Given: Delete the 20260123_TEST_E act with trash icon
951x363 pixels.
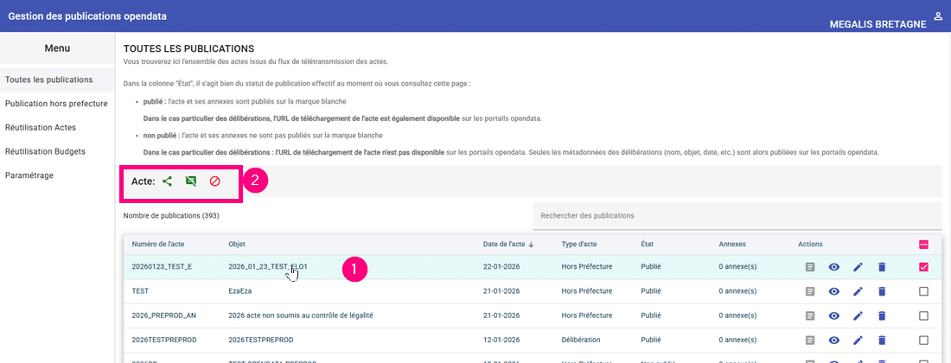Looking at the screenshot, I should click(x=882, y=267).
